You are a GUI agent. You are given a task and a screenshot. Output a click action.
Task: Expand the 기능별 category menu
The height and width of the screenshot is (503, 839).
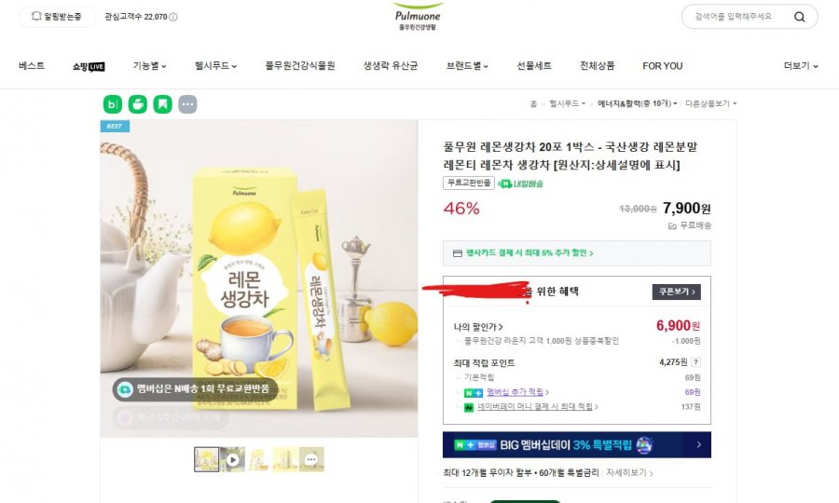[x=149, y=66]
